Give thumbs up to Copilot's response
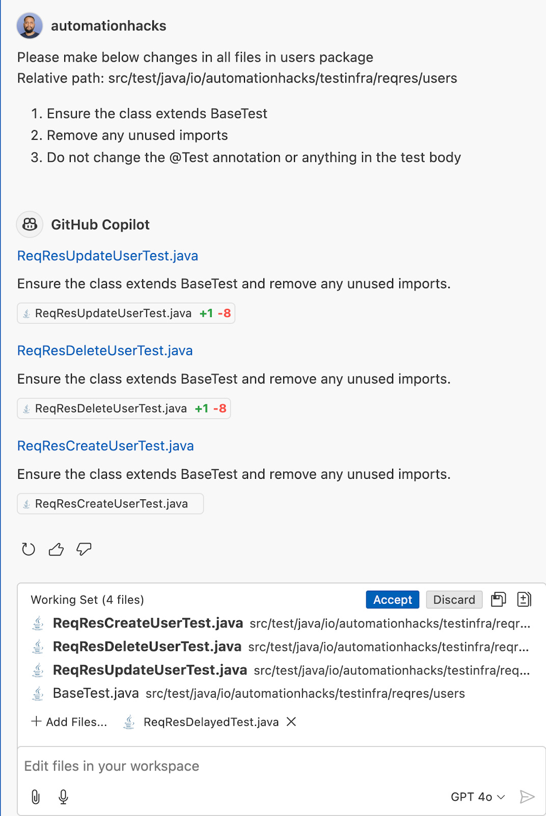Image resolution: width=546 pixels, height=816 pixels. pos(56,549)
